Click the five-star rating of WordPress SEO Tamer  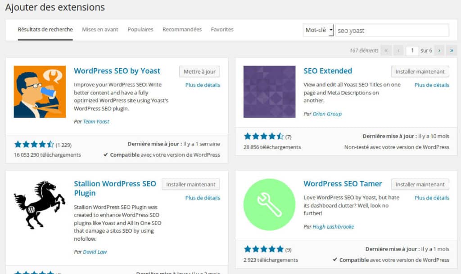click(264, 249)
